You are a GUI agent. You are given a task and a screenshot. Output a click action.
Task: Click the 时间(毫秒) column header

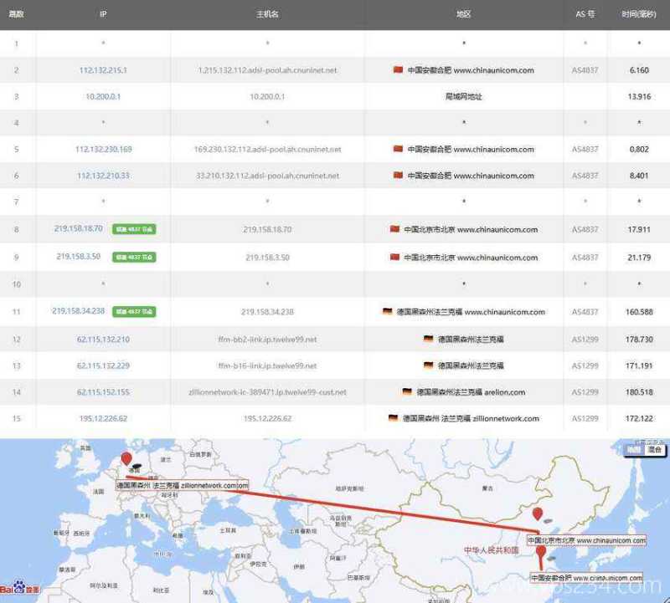639,14
